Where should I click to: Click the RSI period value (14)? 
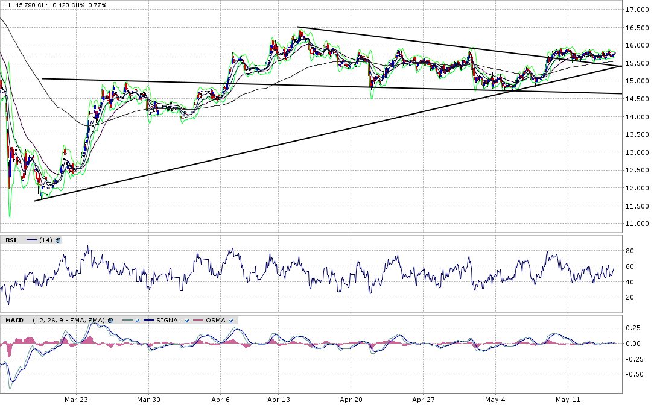pos(46,240)
